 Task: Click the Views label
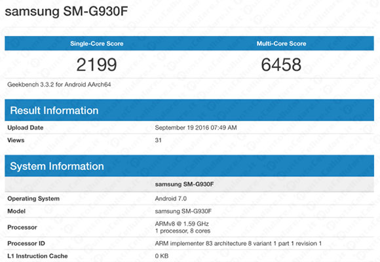16,140
